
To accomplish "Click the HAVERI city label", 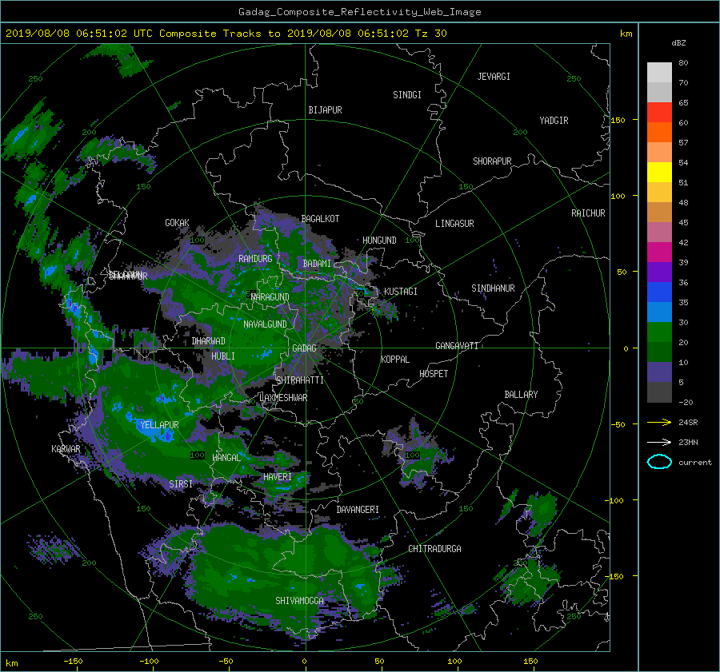I will point(278,477).
